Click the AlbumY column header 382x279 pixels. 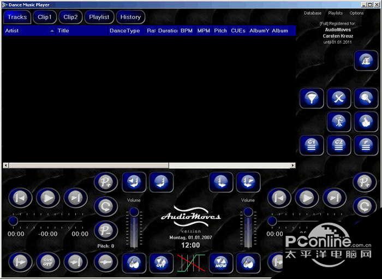click(259, 31)
